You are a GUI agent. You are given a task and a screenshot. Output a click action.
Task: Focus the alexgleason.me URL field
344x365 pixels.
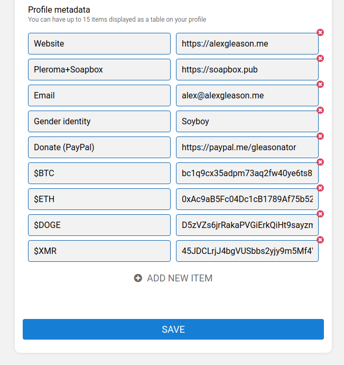coord(247,44)
